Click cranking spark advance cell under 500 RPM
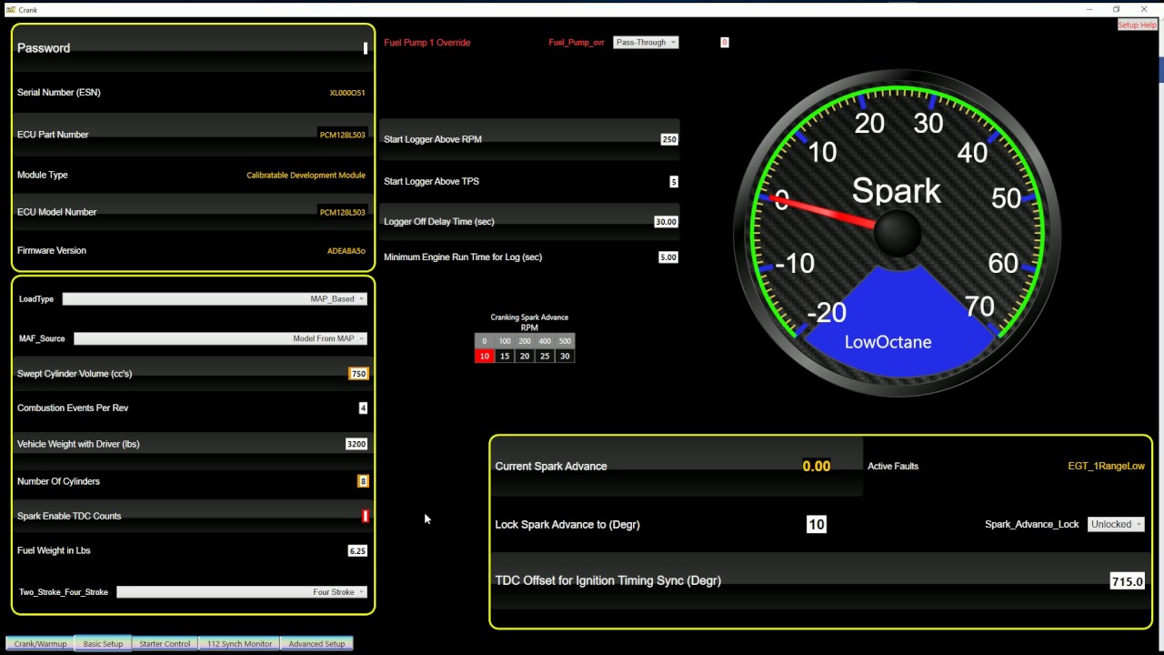Image resolution: width=1164 pixels, height=655 pixels. click(x=565, y=356)
